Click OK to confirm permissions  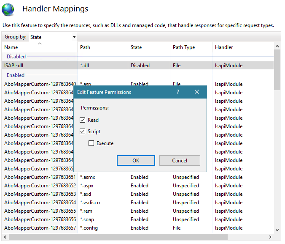pyautogui.click(x=136, y=161)
